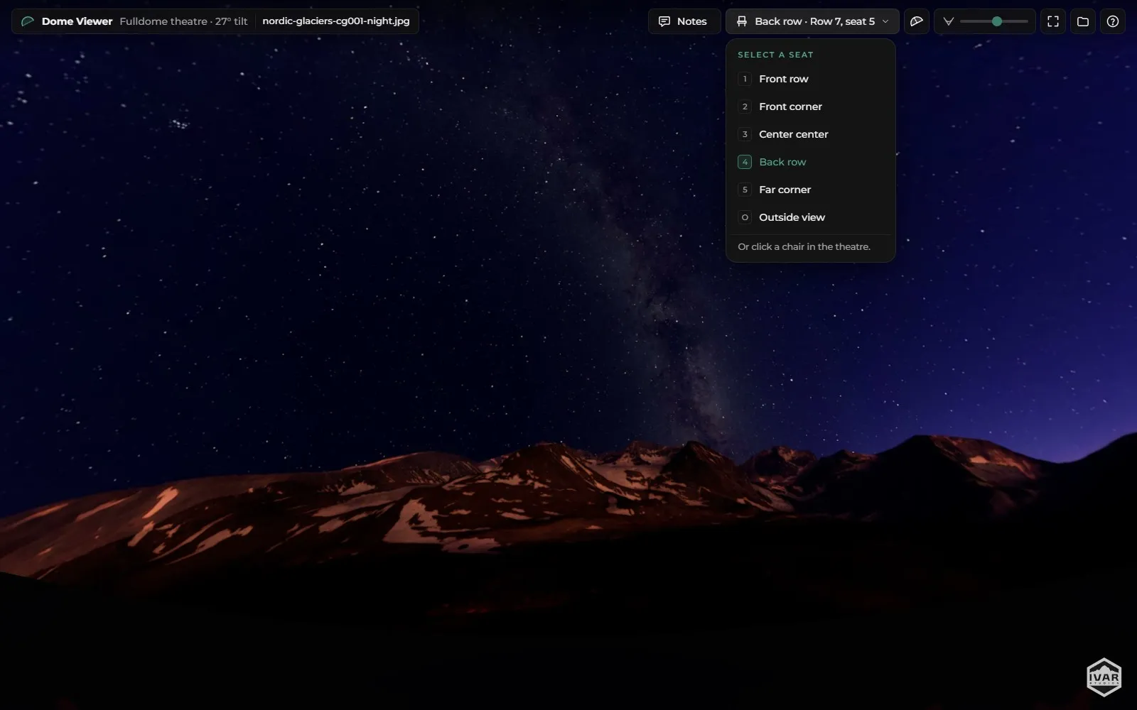Click the Dome Viewer logo
This screenshot has width=1137, height=710.
tap(28, 21)
